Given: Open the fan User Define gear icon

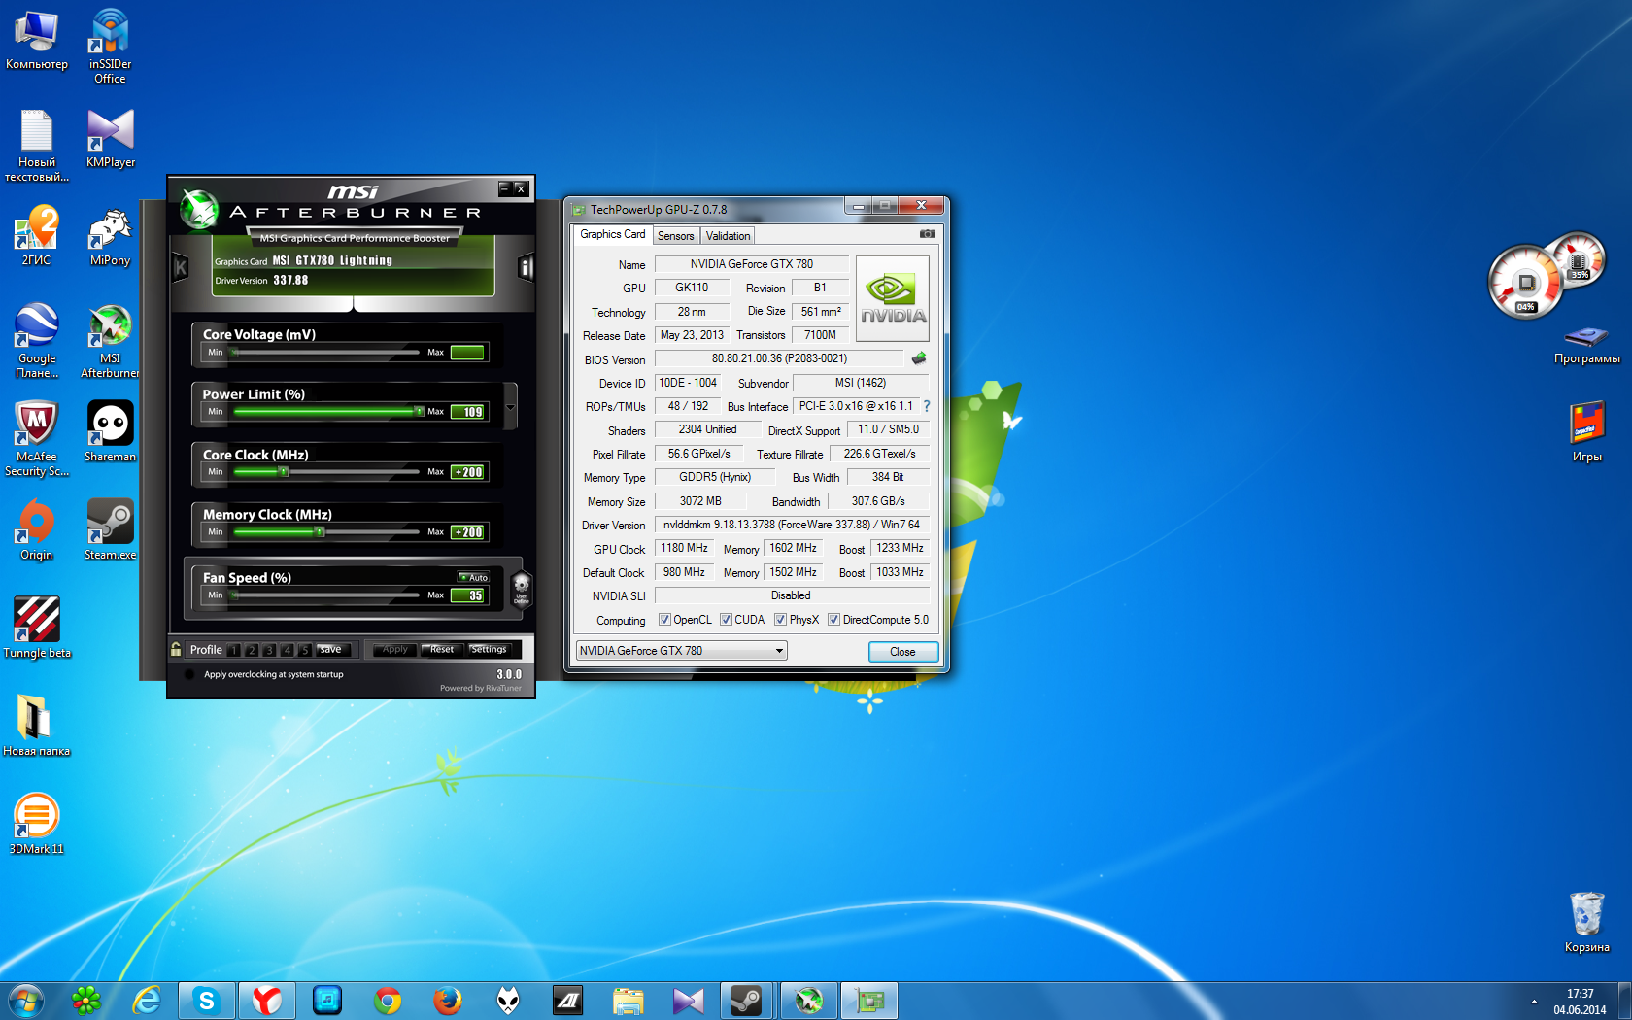Looking at the screenshot, I should tap(522, 588).
